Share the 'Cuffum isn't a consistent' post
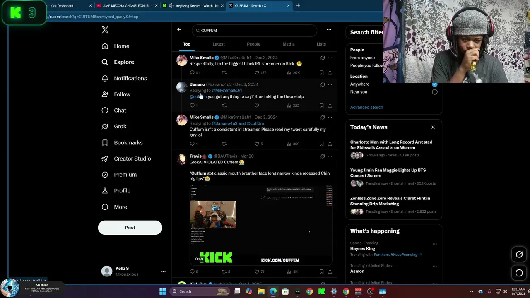The image size is (530, 298). pos(330,144)
